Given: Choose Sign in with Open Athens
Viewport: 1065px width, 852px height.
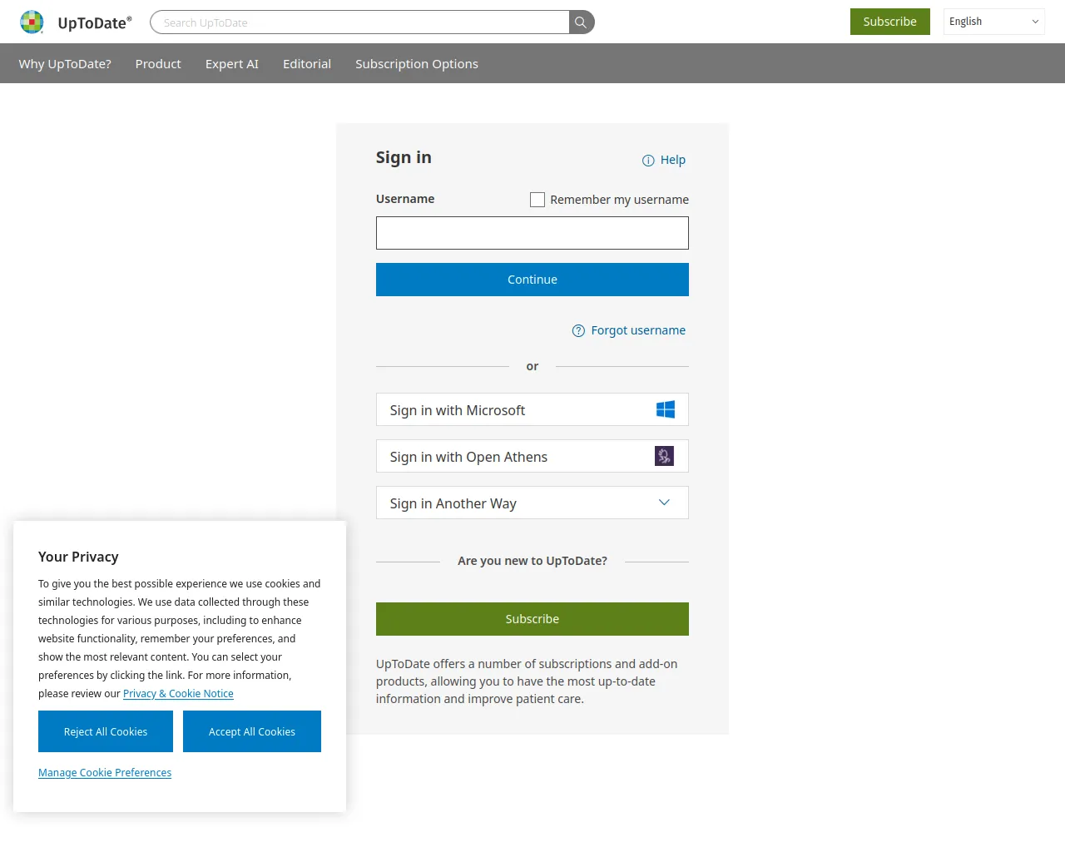Looking at the screenshot, I should click(x=532, y=456).
